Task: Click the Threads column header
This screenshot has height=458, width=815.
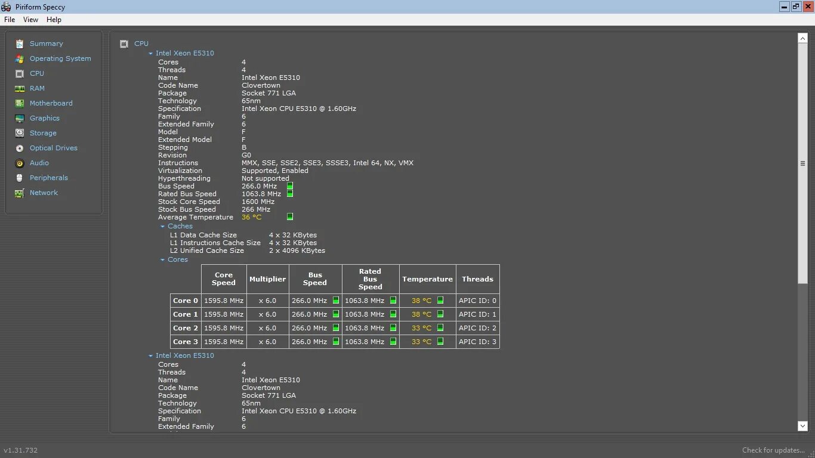Action: point(477,278)
